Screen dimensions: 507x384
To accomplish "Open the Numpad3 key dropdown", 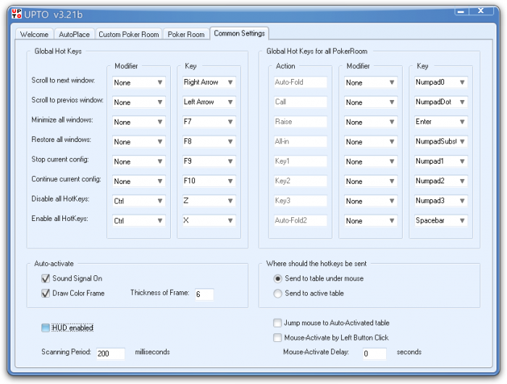I will tap(441, 201).
